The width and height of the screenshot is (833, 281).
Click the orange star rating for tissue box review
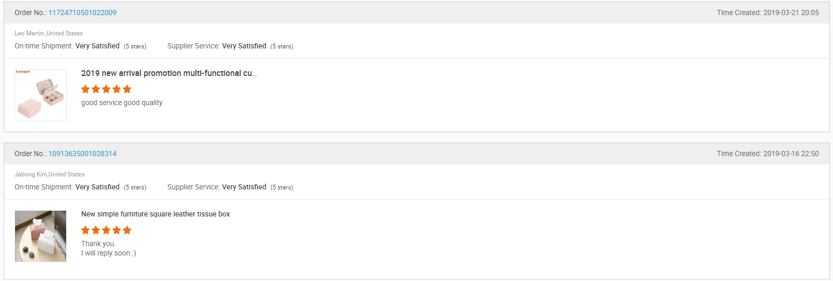[x=106, y=230]
